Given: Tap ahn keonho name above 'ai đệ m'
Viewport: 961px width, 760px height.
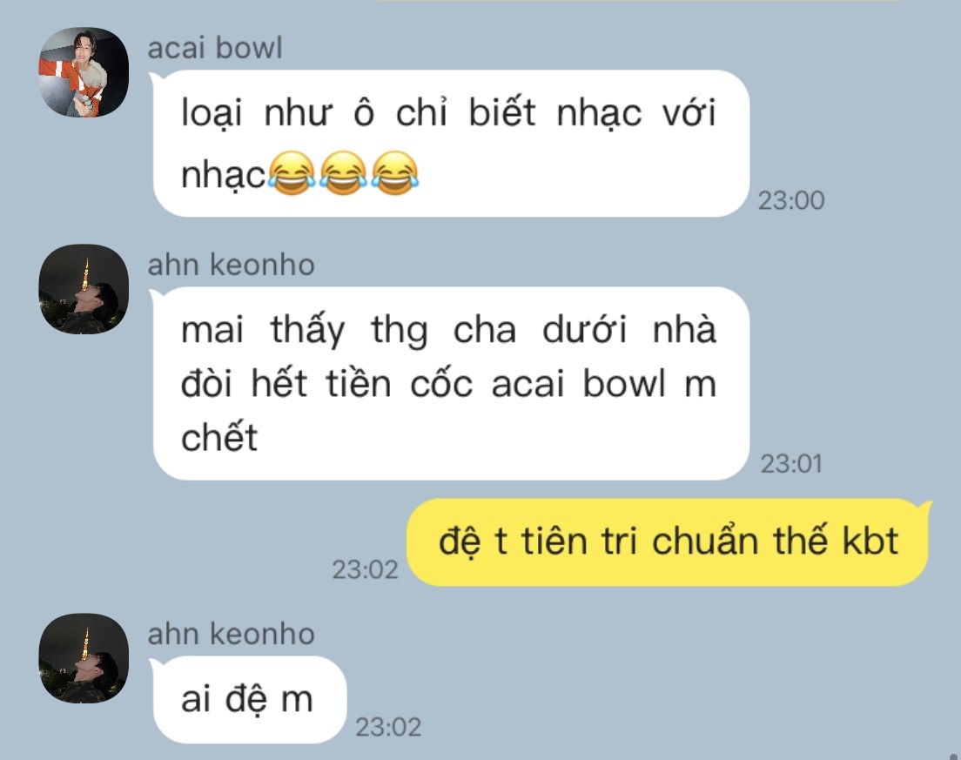Looking at the screenshot, I should click(231, 634).
